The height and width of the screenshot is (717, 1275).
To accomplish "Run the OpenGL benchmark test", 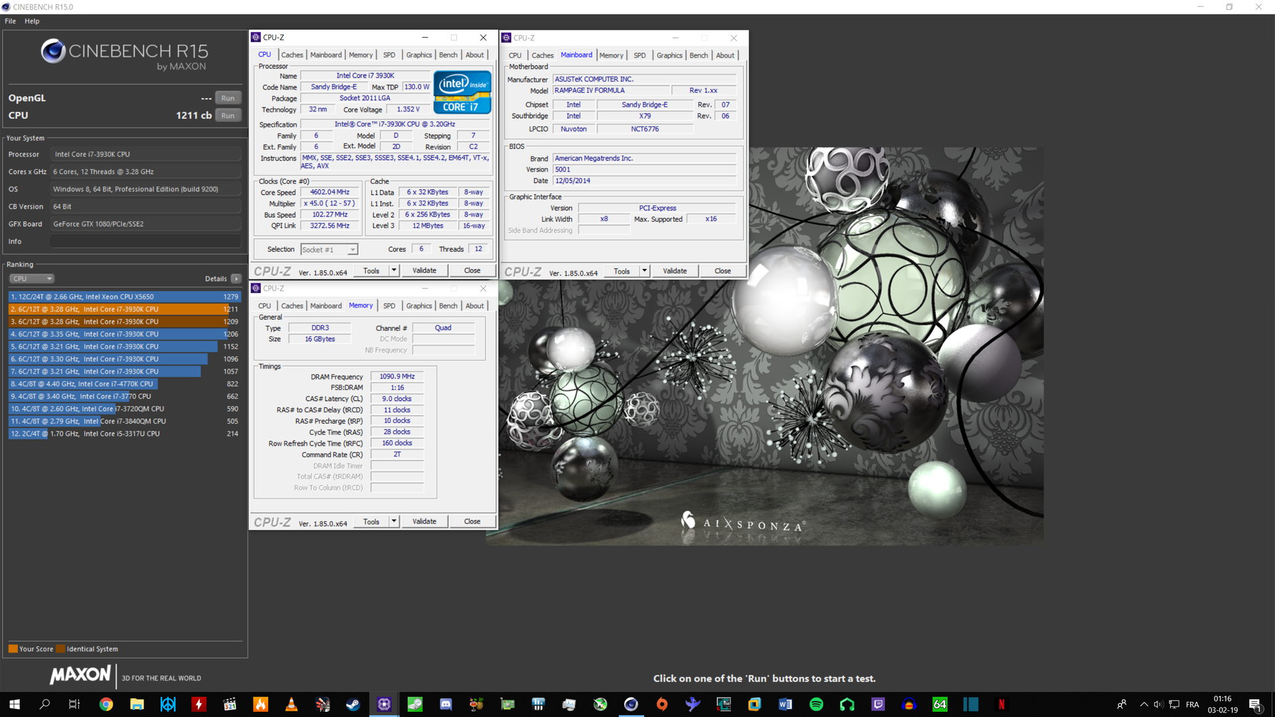I will tap(228, 98).
